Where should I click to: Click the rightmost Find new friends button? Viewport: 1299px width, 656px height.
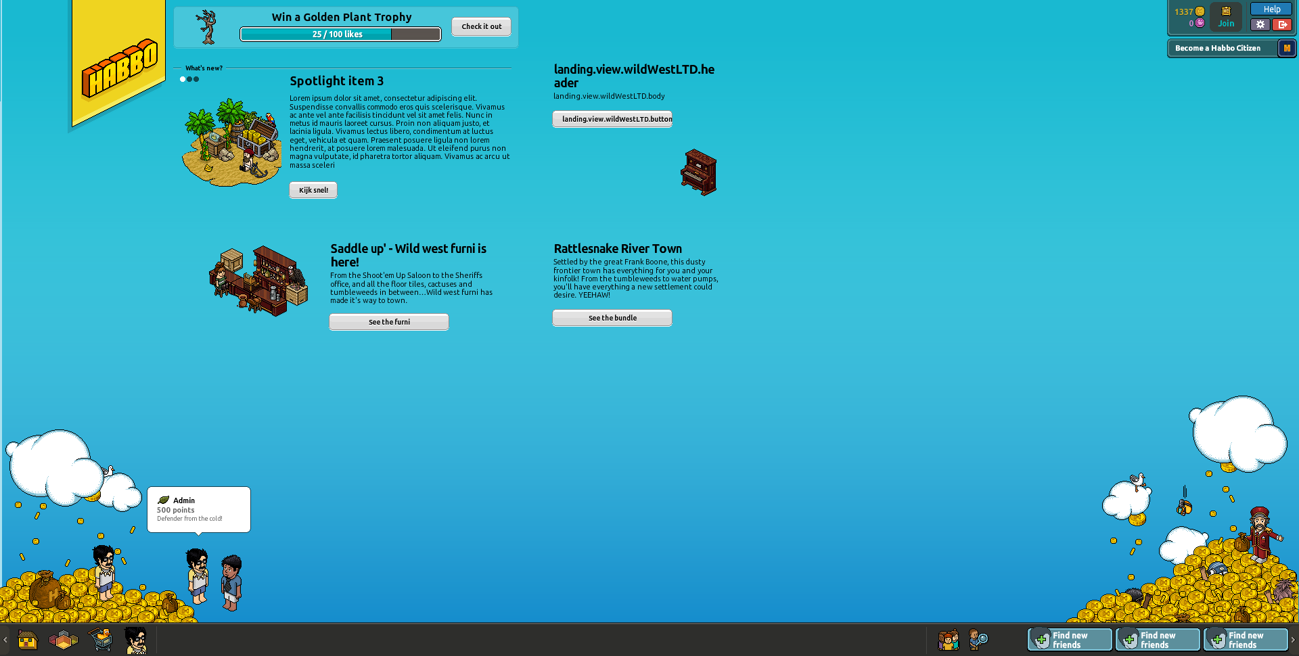pos(1246,640)
